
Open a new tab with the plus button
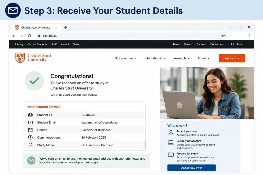(x=65, y=27)
